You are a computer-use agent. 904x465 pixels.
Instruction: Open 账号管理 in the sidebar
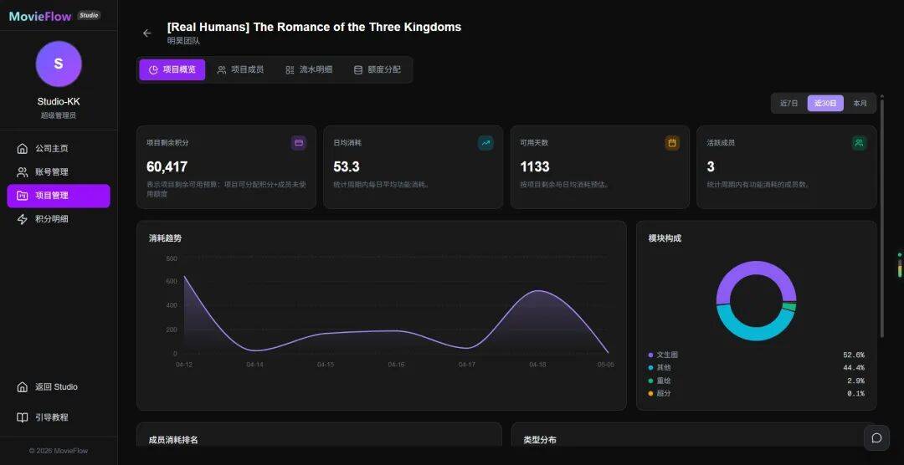59,171
